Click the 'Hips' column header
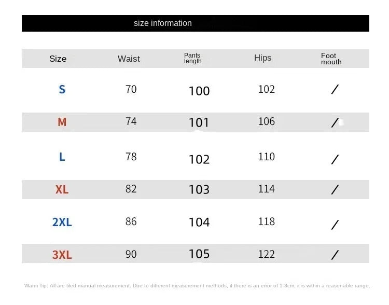Viewport: 389px width, 305px height. point(262,58)
